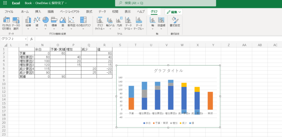The image size is (282, 137).
Task: Switch to the Home (ホーム) tab
Action: (25, 12)
